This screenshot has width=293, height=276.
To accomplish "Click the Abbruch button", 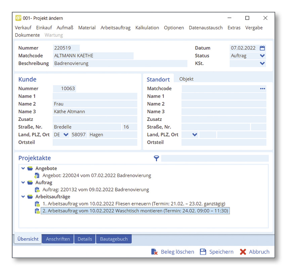I will [x=259, y=251].
